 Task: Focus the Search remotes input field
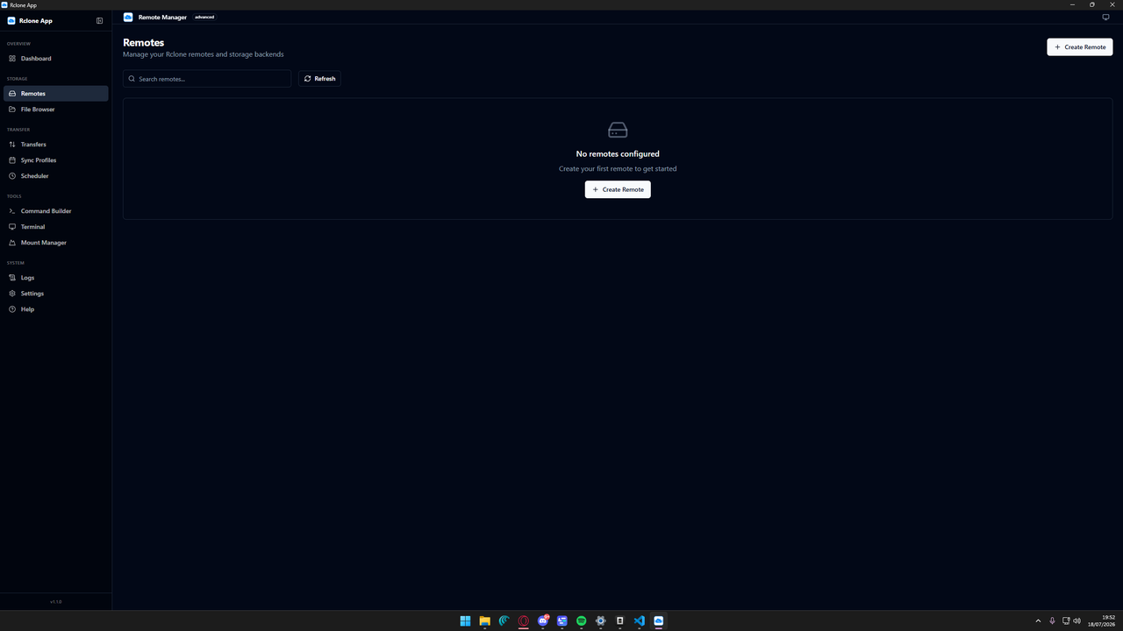[x=207, y=79]
